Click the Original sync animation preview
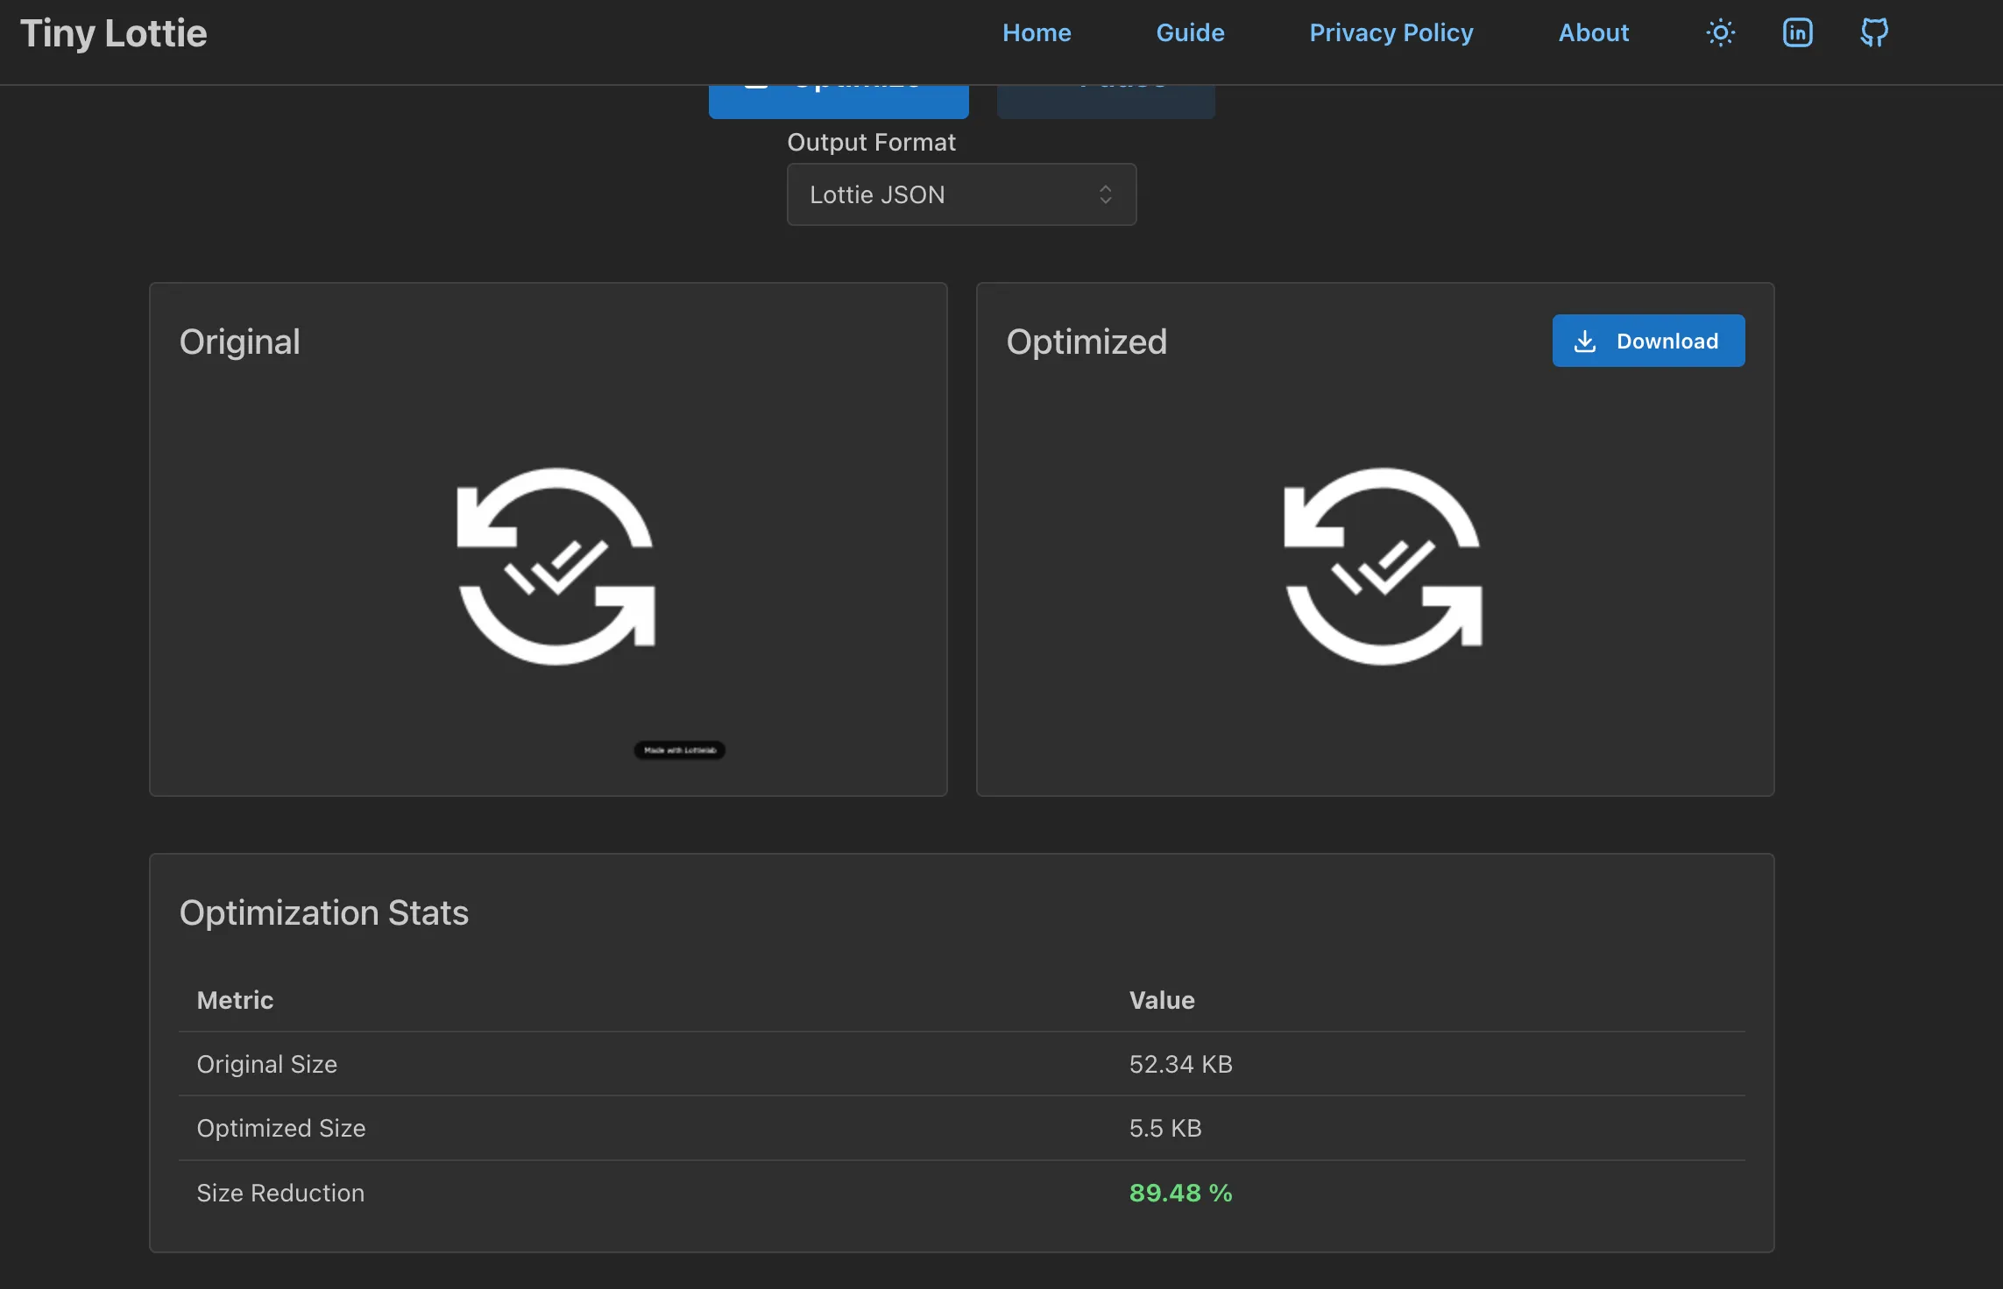The width and height of the screenshot is (2003, 1289). pos(556,567)
